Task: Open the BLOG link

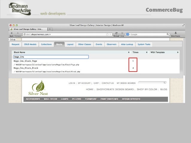Action: pyautogui.click(x=163, y=89)
